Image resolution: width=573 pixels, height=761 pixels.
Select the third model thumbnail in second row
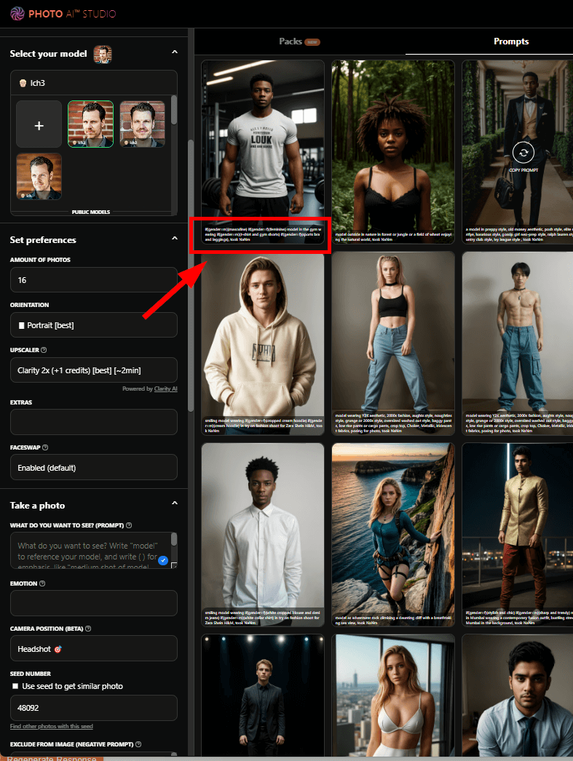(x=39, y=176)
